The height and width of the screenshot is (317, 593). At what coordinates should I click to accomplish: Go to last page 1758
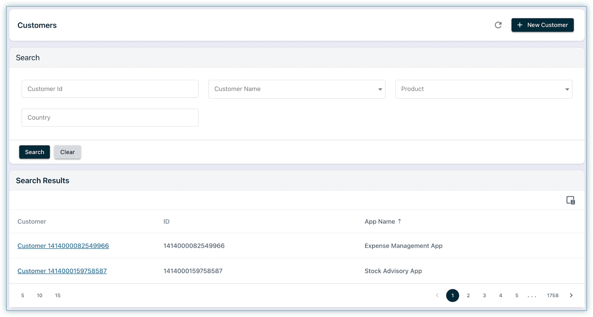click(x=552, y=295)
